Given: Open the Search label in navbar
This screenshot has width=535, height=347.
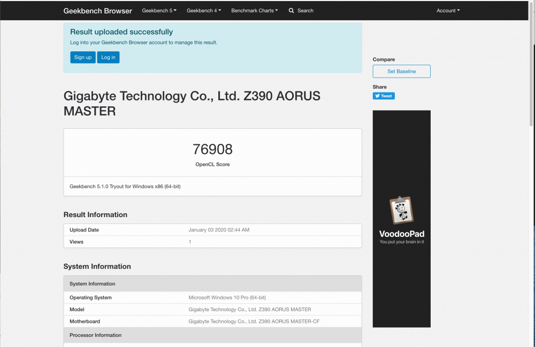Looking at the screenshot, I should (x=305, y=11).
